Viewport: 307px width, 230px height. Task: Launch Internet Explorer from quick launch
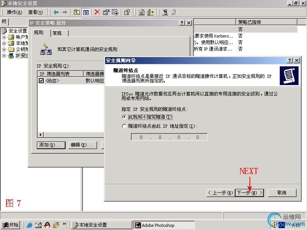(30, 225)
